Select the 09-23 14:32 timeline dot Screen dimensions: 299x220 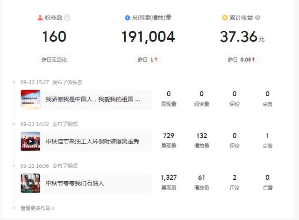pyautogui.click(x=14, y=124)
